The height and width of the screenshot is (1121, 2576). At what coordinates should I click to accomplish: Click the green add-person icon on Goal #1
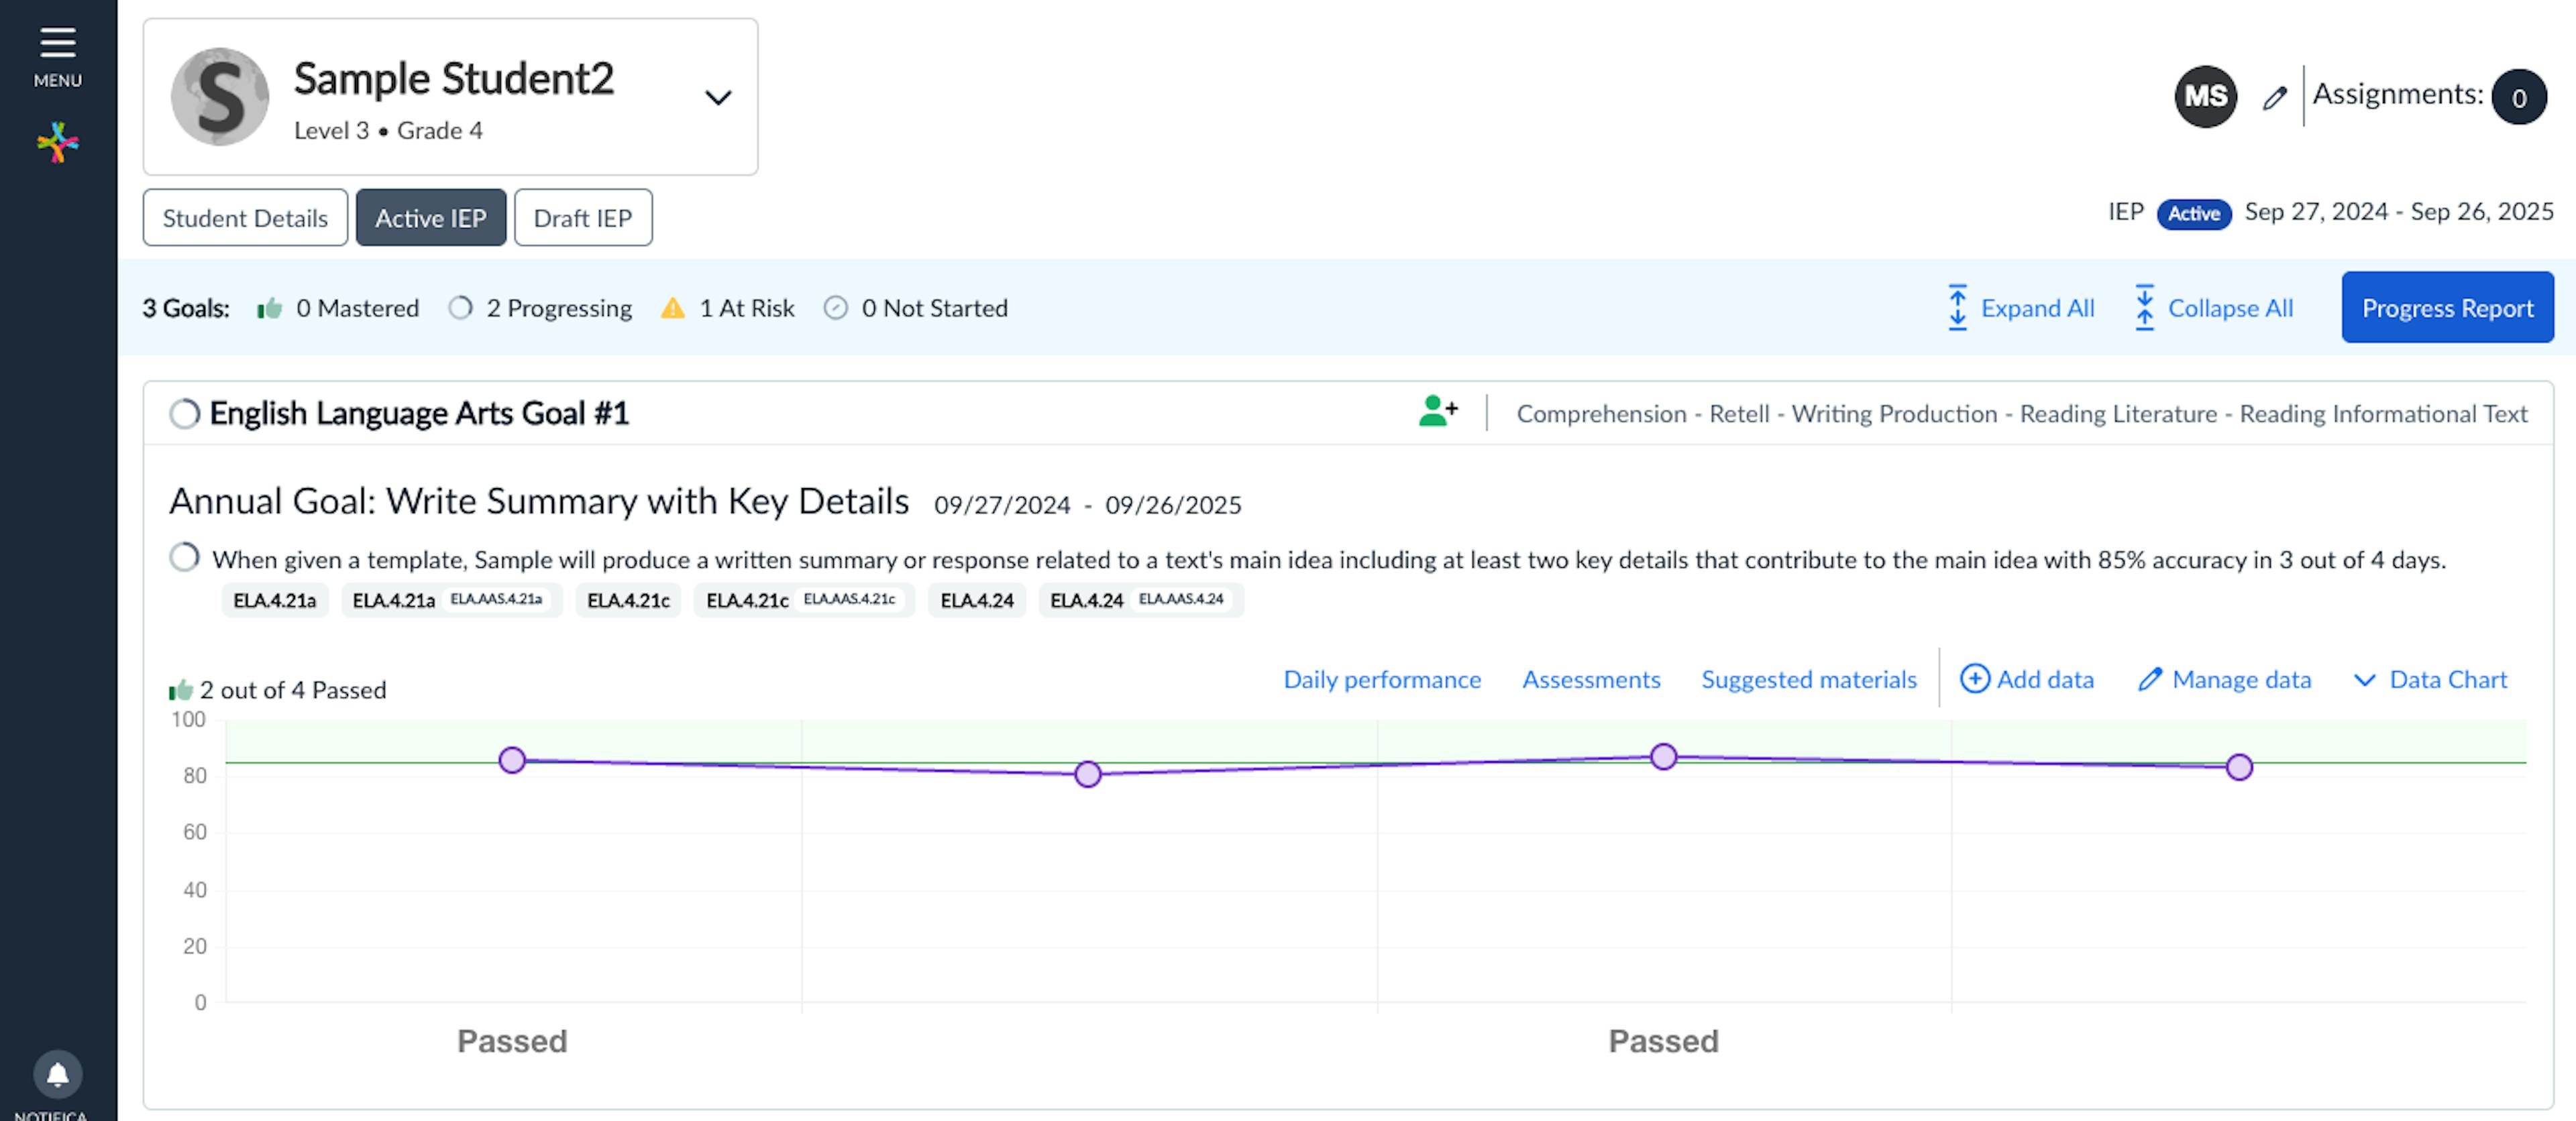(x=1438, y=410)
